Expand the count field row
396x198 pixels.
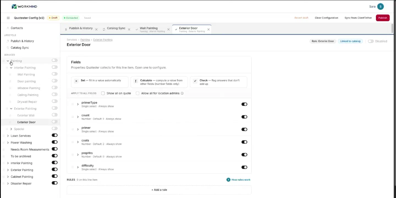point(78,117)
